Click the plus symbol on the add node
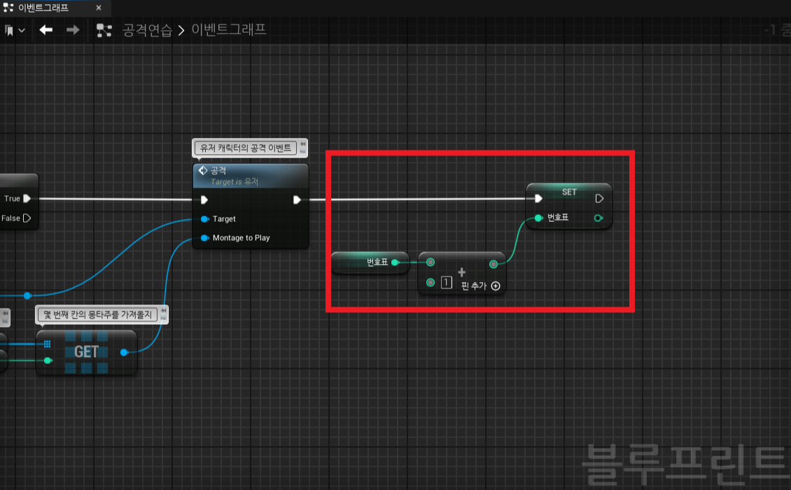 tap(461, 272)
